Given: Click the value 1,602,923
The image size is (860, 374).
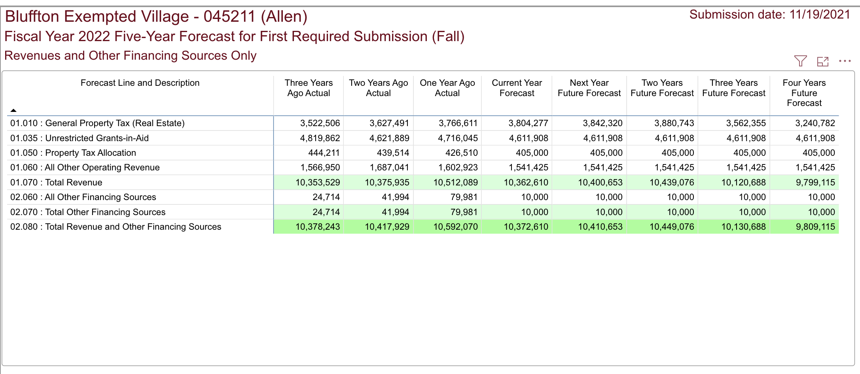Looking at the screenshot, I should [458, 167].
